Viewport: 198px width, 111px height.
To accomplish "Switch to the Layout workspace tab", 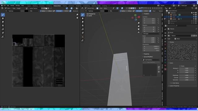I will pos(29,6).
